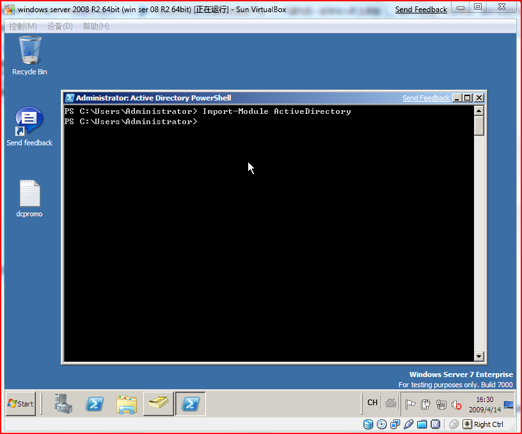
Task: Maximize the Active Directory PowerShell window
Action: click(468, 98)
